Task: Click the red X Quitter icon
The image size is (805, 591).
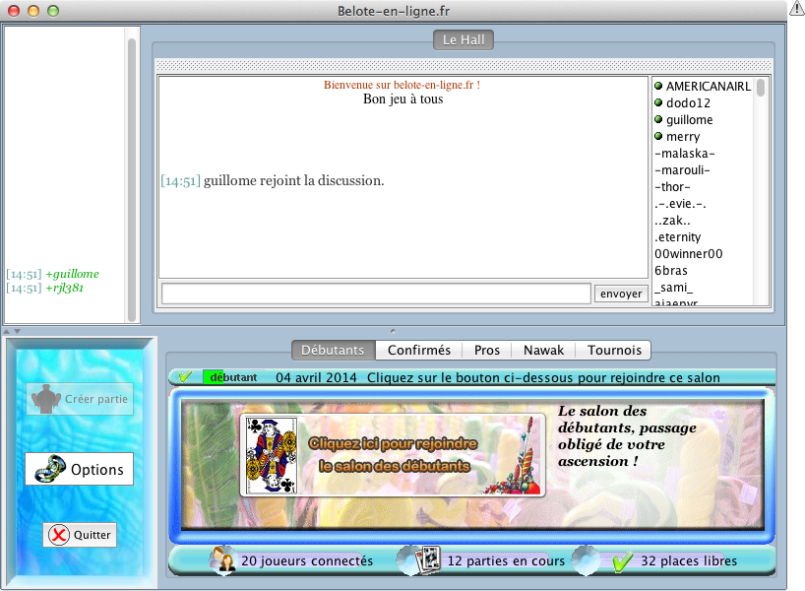Action: pyautogui.click(x=59, y=535)
